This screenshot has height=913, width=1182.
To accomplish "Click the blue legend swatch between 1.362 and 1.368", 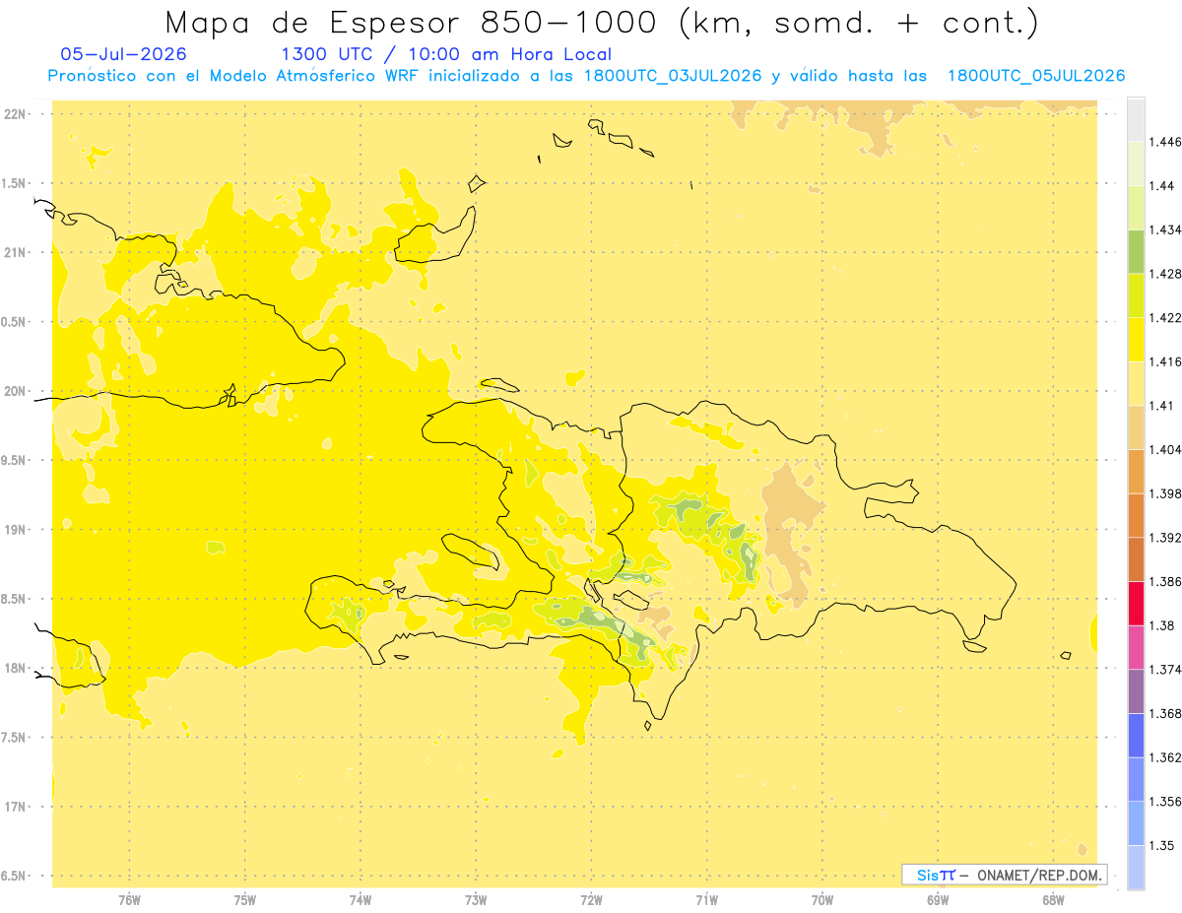I will point(1136,735).
